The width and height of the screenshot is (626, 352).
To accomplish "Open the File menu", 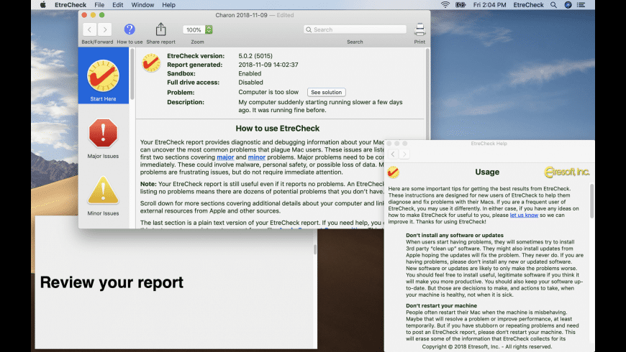I will pos(99,5).
